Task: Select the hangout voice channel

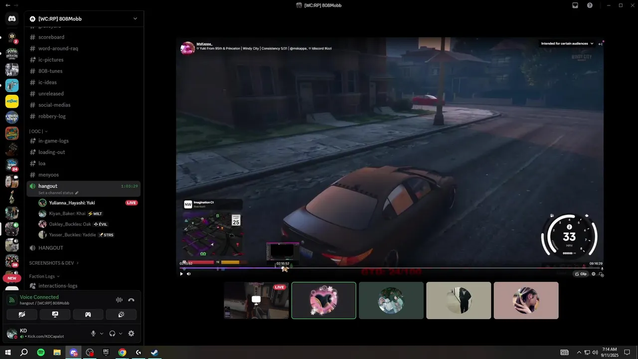Action: [48, 186]
